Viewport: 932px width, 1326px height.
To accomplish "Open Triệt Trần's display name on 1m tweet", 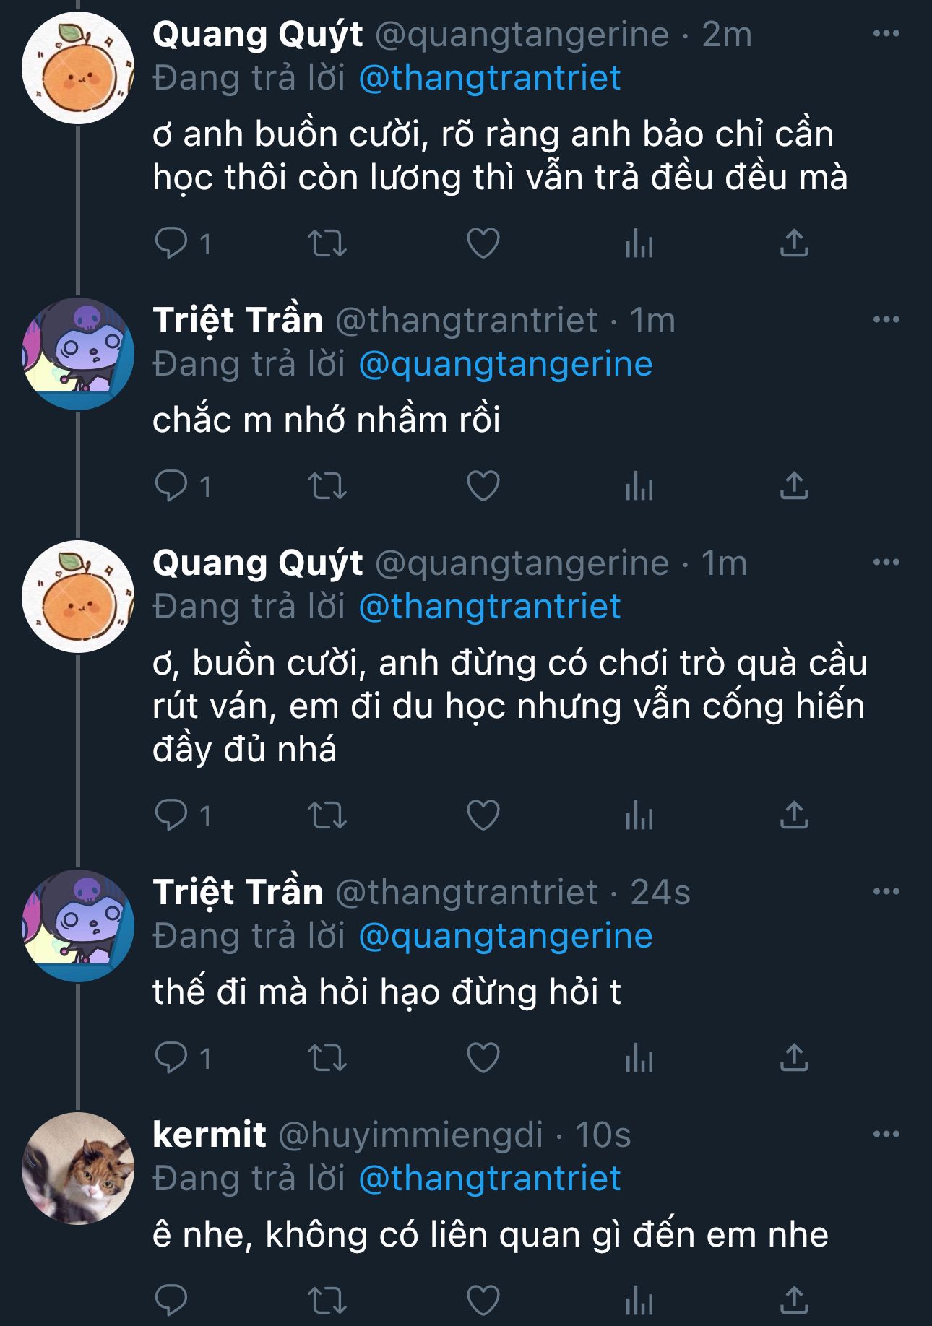I will pos(238,320).
